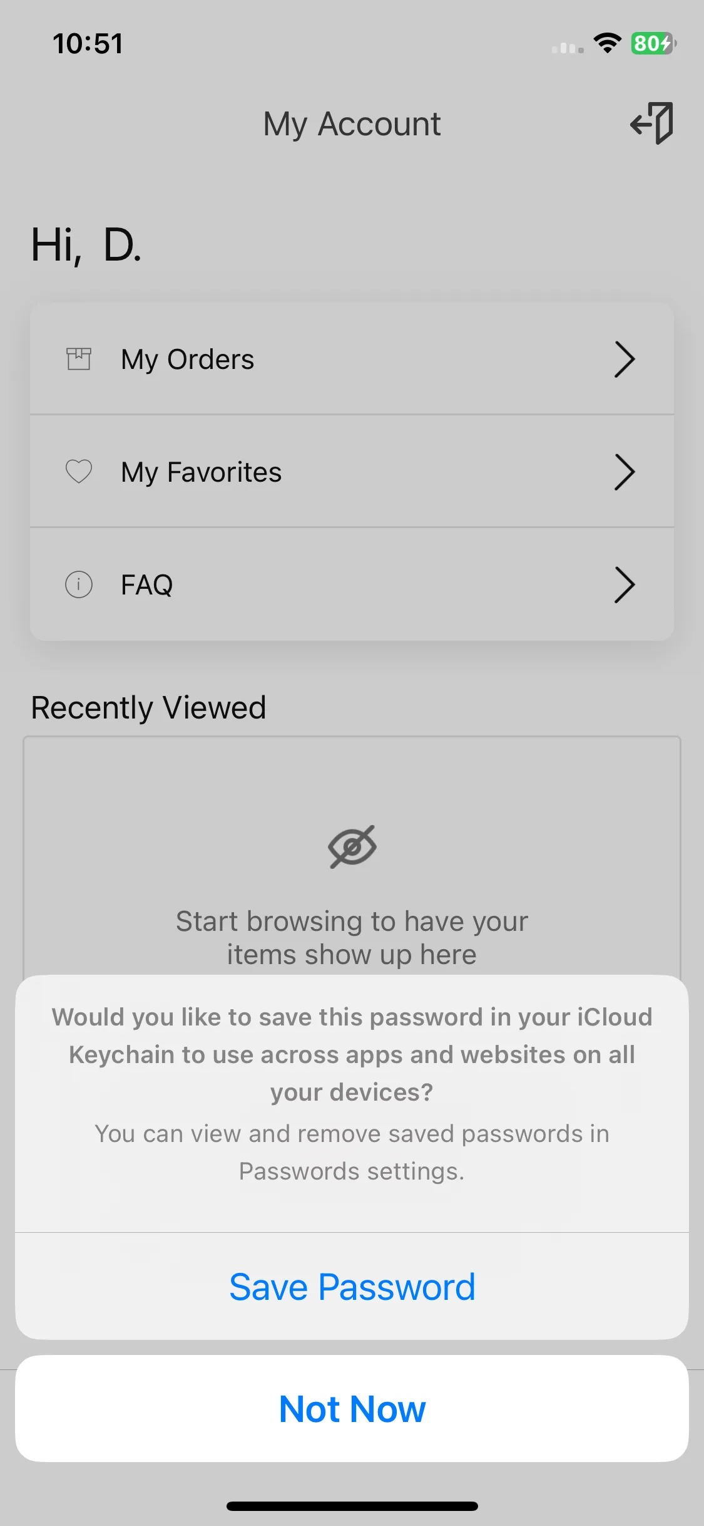Screen dimensions: 704x1526
Task: Tap the clock showing 10:51
Action: point(88,44)
